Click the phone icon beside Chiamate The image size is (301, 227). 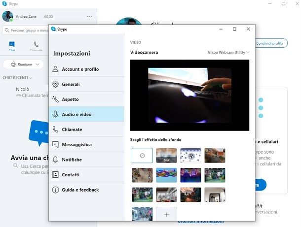coord(55,130)
